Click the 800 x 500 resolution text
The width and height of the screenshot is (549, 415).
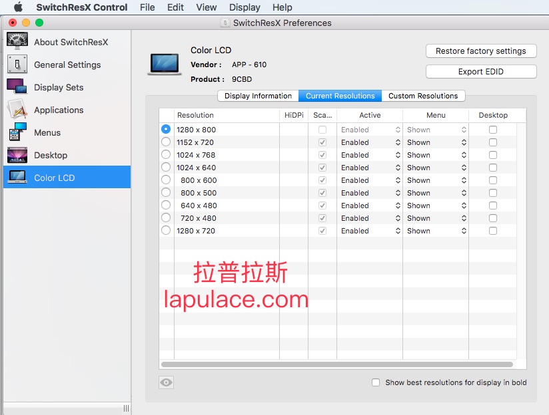point(199,193)
